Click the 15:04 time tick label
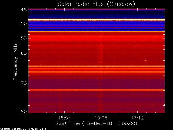The height and width of the screenshot is (130, 173). pos(65,118)
